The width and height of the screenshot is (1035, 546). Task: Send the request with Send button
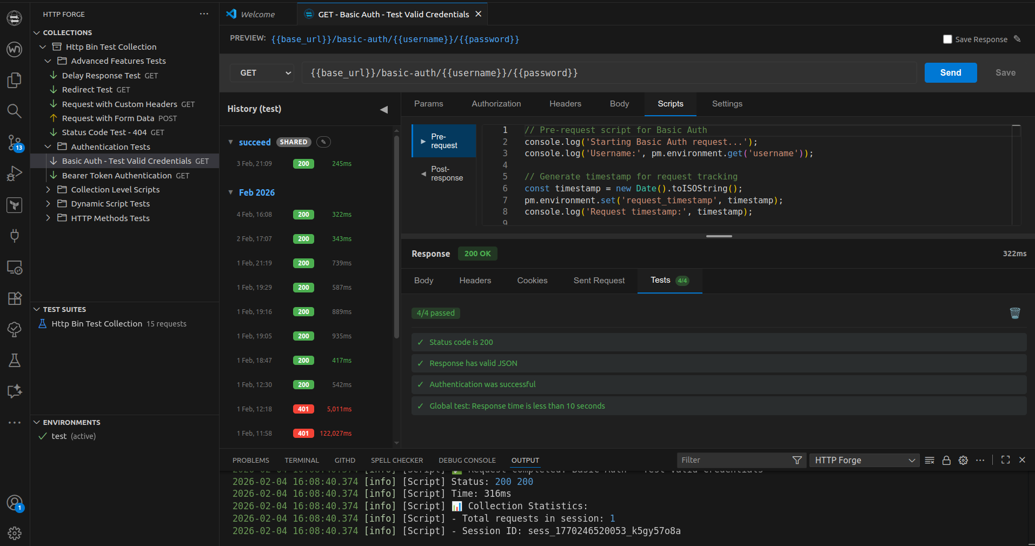tap(951, 73)
